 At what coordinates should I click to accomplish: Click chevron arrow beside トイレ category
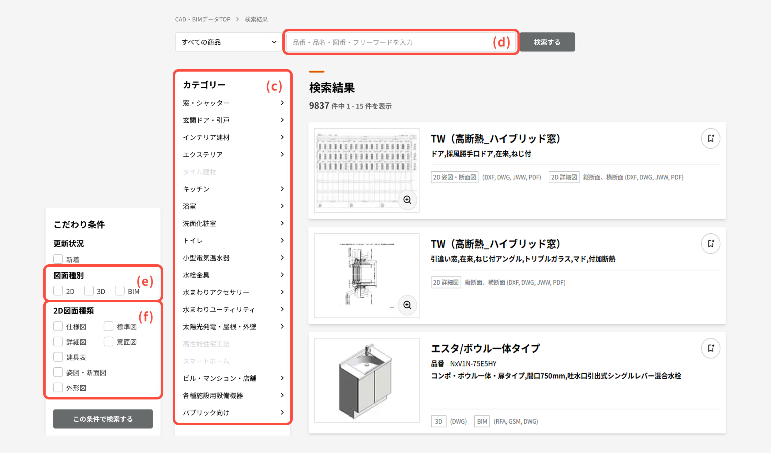(282, 240)
